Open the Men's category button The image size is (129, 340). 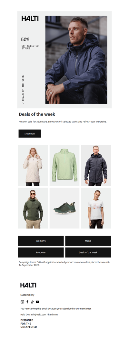coord(88,241)
